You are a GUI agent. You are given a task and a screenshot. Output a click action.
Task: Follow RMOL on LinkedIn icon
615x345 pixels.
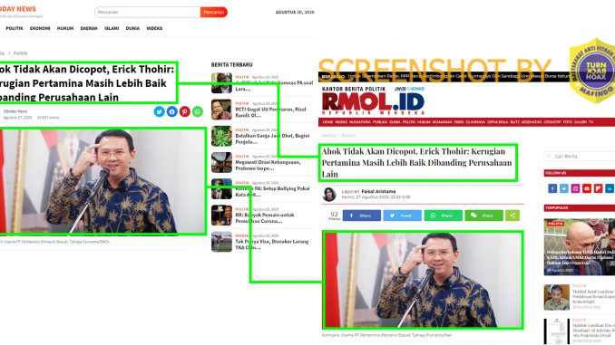[x=610, y=188]
